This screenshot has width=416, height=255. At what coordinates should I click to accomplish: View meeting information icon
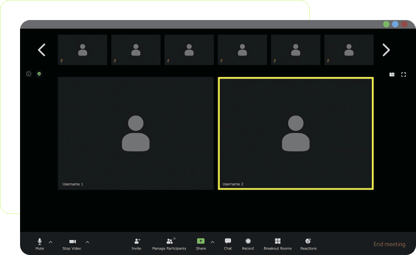click(29, 74)
